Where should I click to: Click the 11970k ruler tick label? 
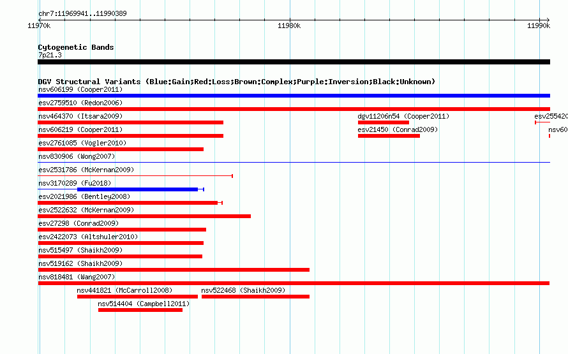(x=39, y=26)
